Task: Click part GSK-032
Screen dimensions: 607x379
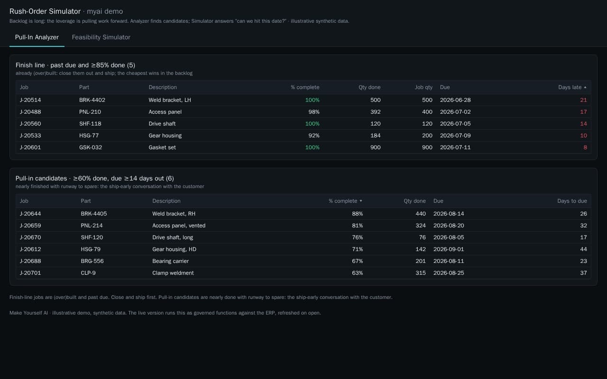Action: (91, 147)
